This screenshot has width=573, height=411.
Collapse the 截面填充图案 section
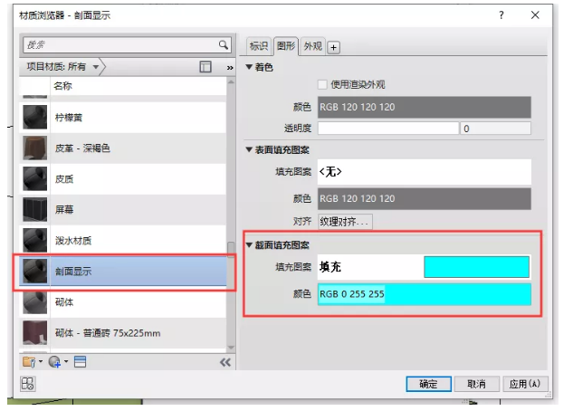click(251, 245)
